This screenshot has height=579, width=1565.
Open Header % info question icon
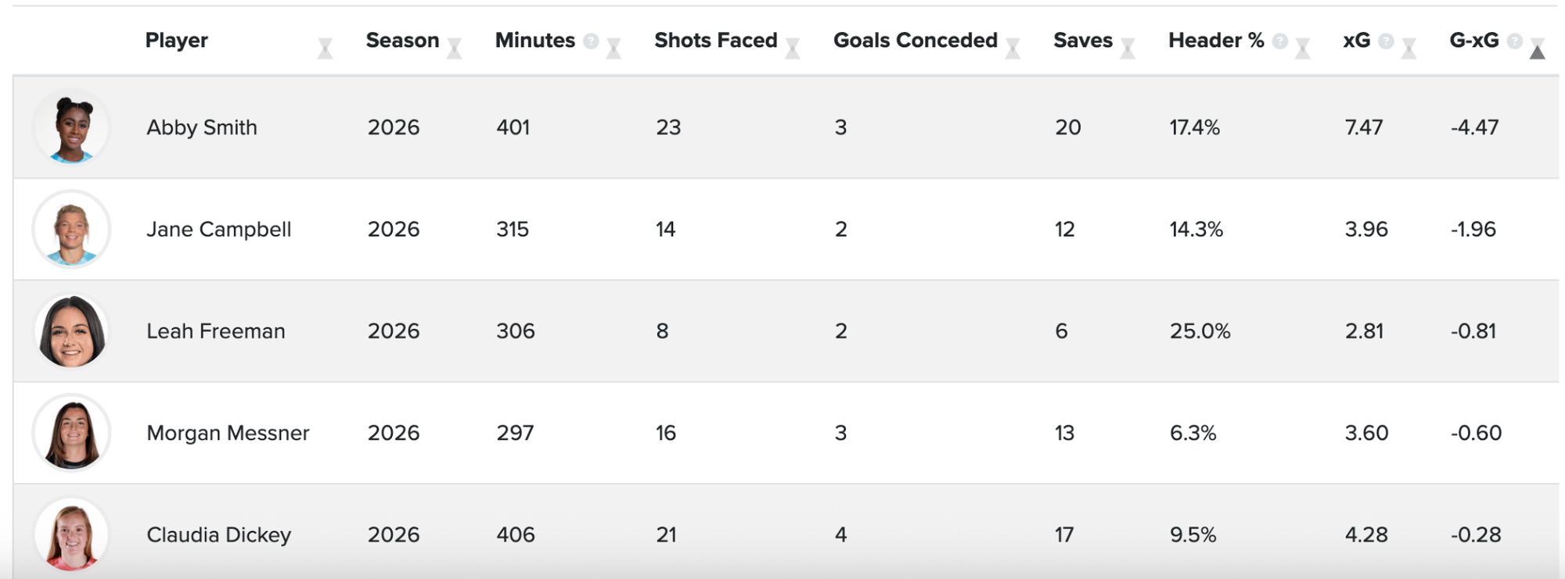tap(1280, 41)
